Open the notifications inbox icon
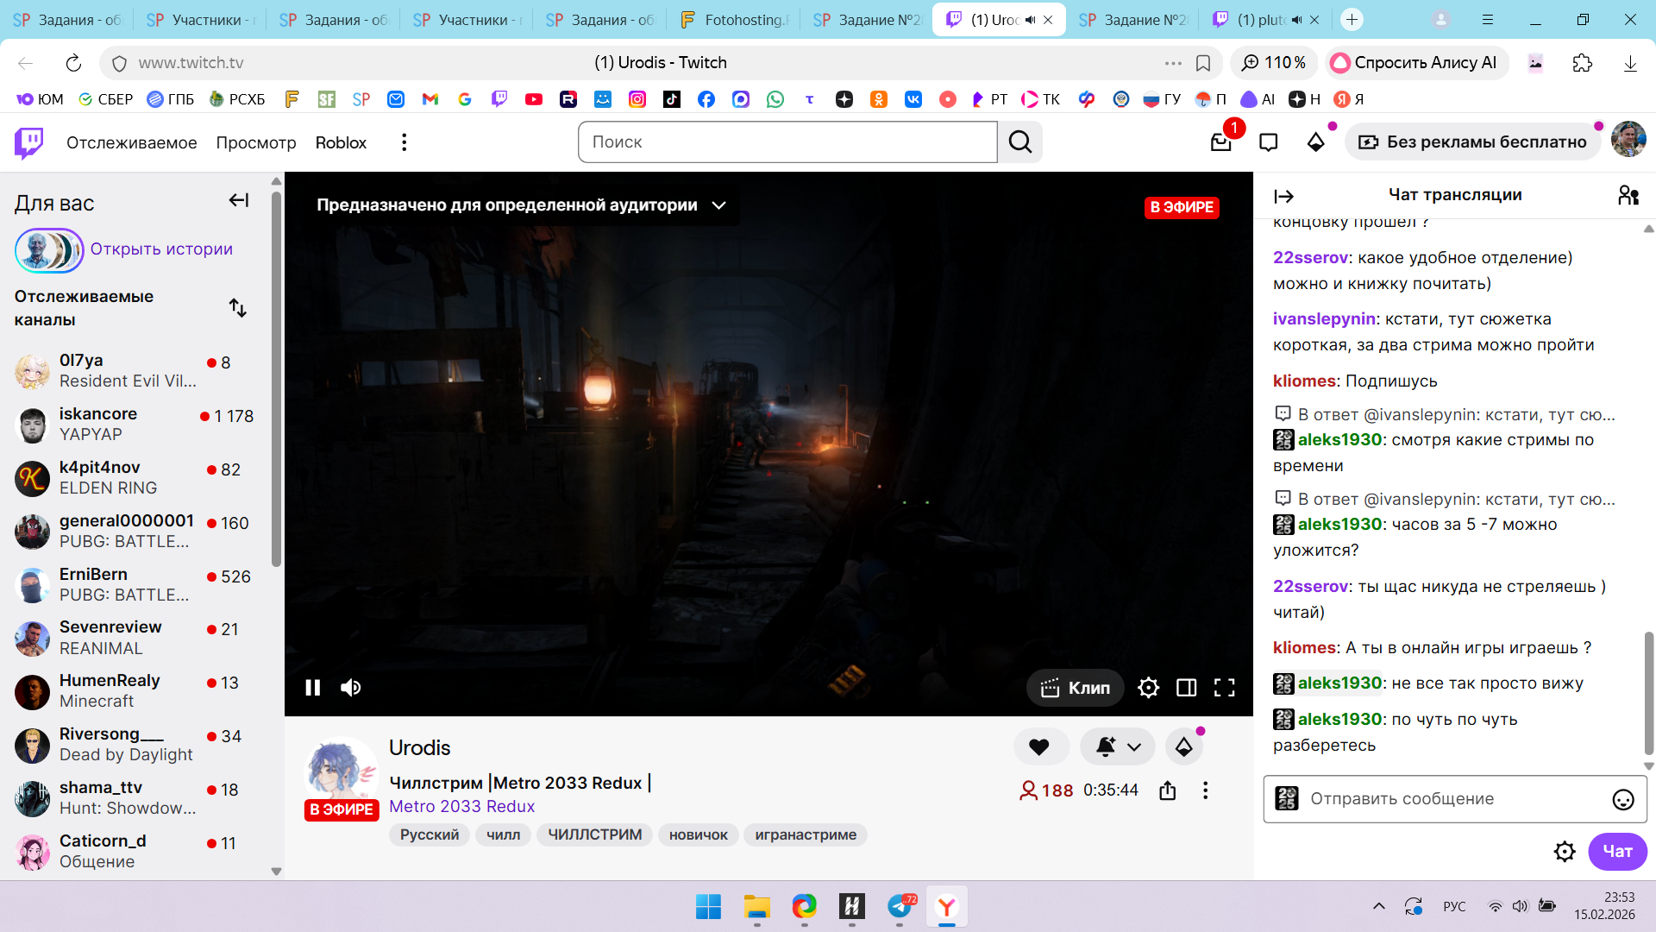The image size is (1656, 932). (x=1220, y=142)
